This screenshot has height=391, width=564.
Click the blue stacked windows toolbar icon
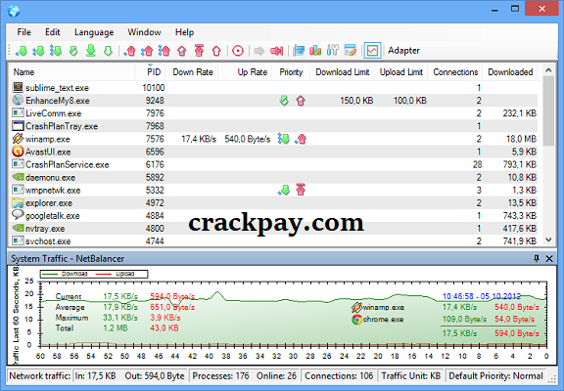point(299,51)
